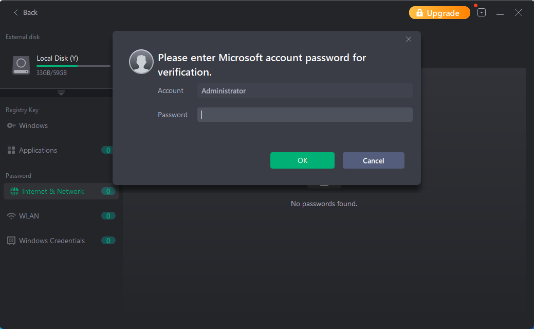Click the Local Disk storage progress bar
Screen dimensions: 534x329
pyautogui.click(x=73, y=65)
